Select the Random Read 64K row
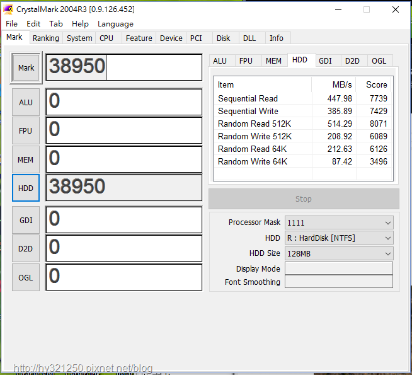 [x=302, y=149]
